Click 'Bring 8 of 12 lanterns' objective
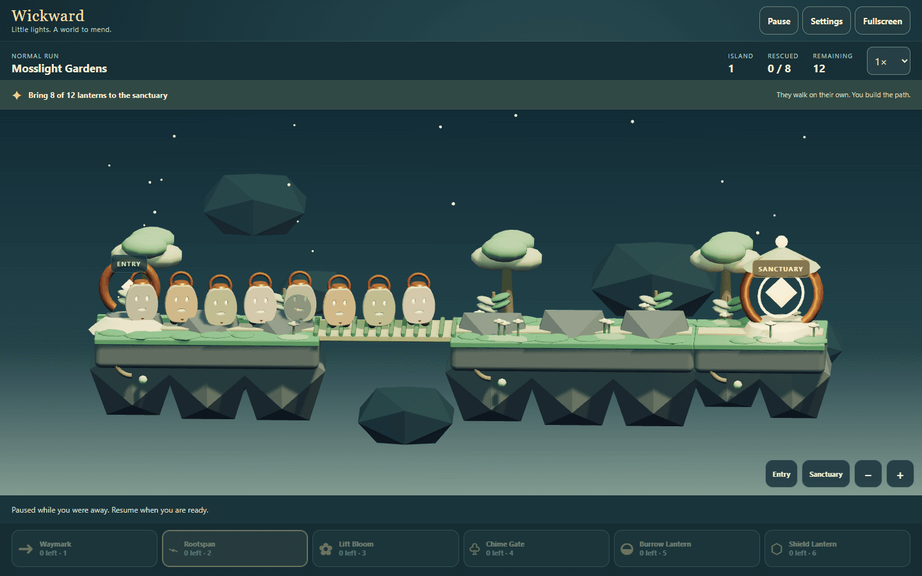Image resolution: width=922 pixels, height=576 pixels. tap(98, 95)
